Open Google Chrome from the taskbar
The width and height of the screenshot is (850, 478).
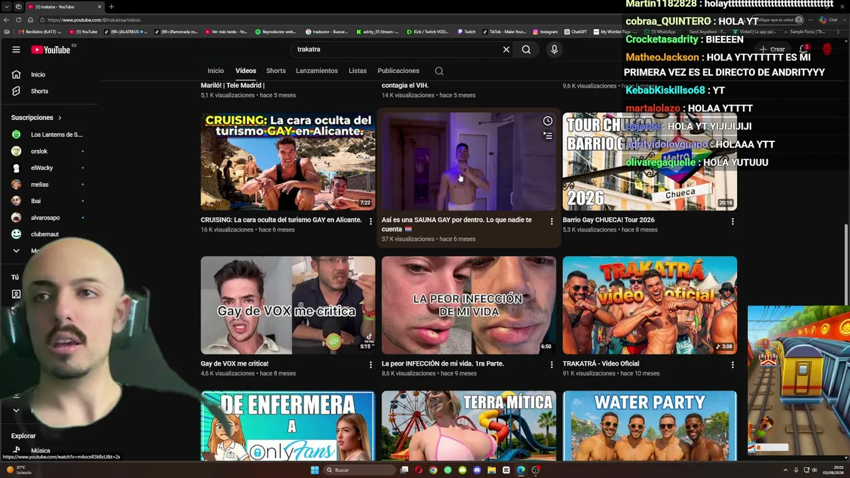433,470
